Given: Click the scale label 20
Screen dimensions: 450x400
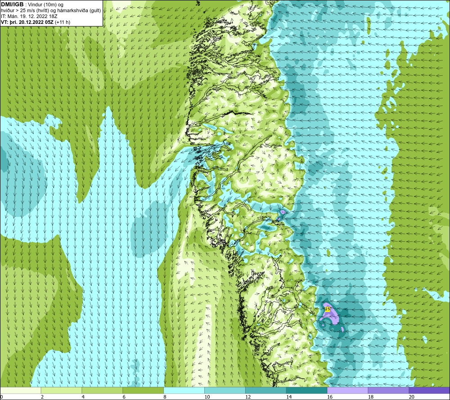Looking at the screenshot, I should pyautogui.click(x=412, y=397).
